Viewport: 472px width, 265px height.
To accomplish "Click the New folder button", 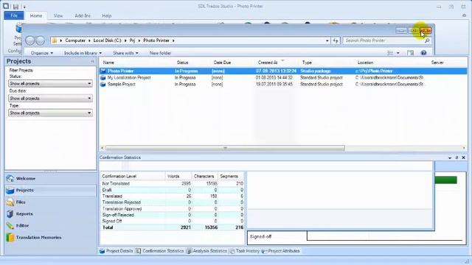I will (x=160, y=53).
